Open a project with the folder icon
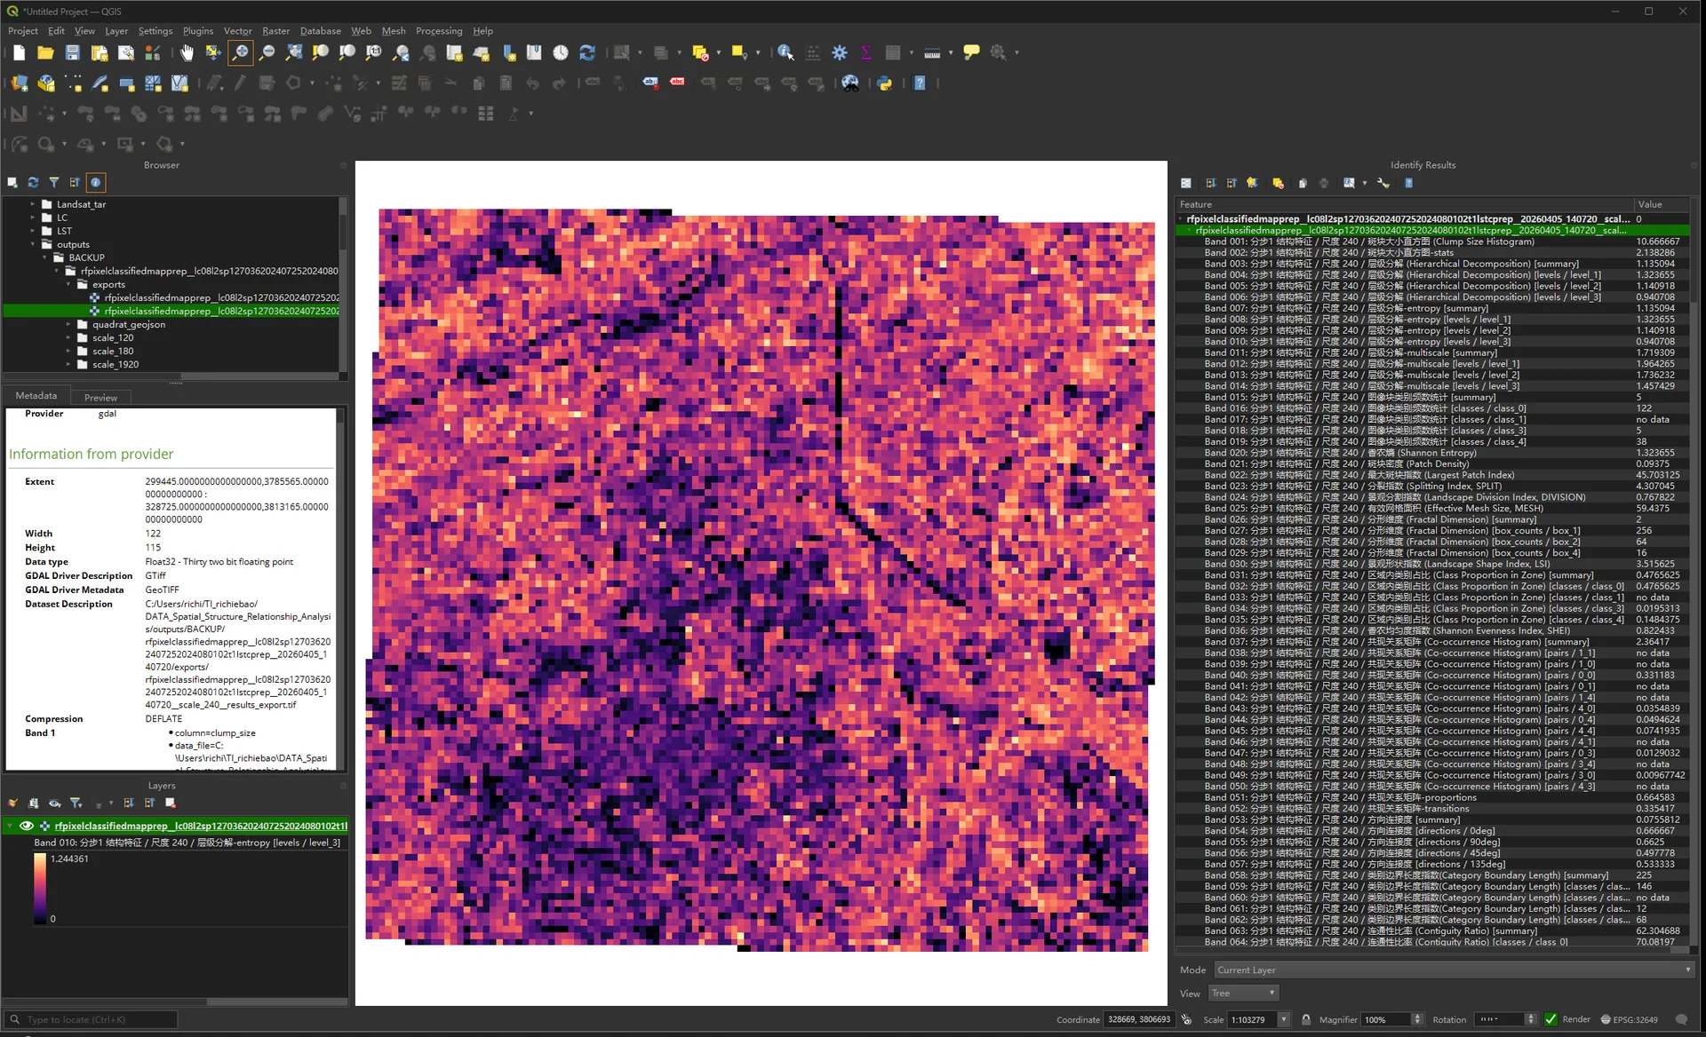The height and width of the screenshot is (1037, 1706). click(x=45, y=53)
